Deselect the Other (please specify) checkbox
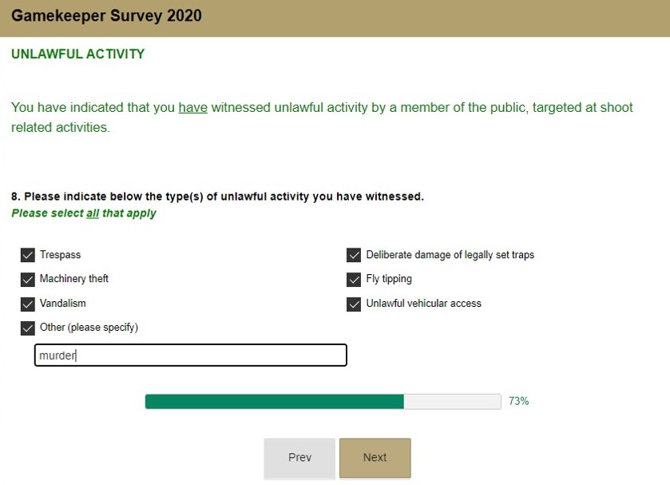670x485 pixels. click(27, 328)
